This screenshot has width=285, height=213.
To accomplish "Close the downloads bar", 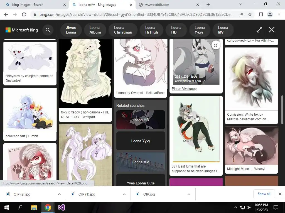I will pos(280,194).
